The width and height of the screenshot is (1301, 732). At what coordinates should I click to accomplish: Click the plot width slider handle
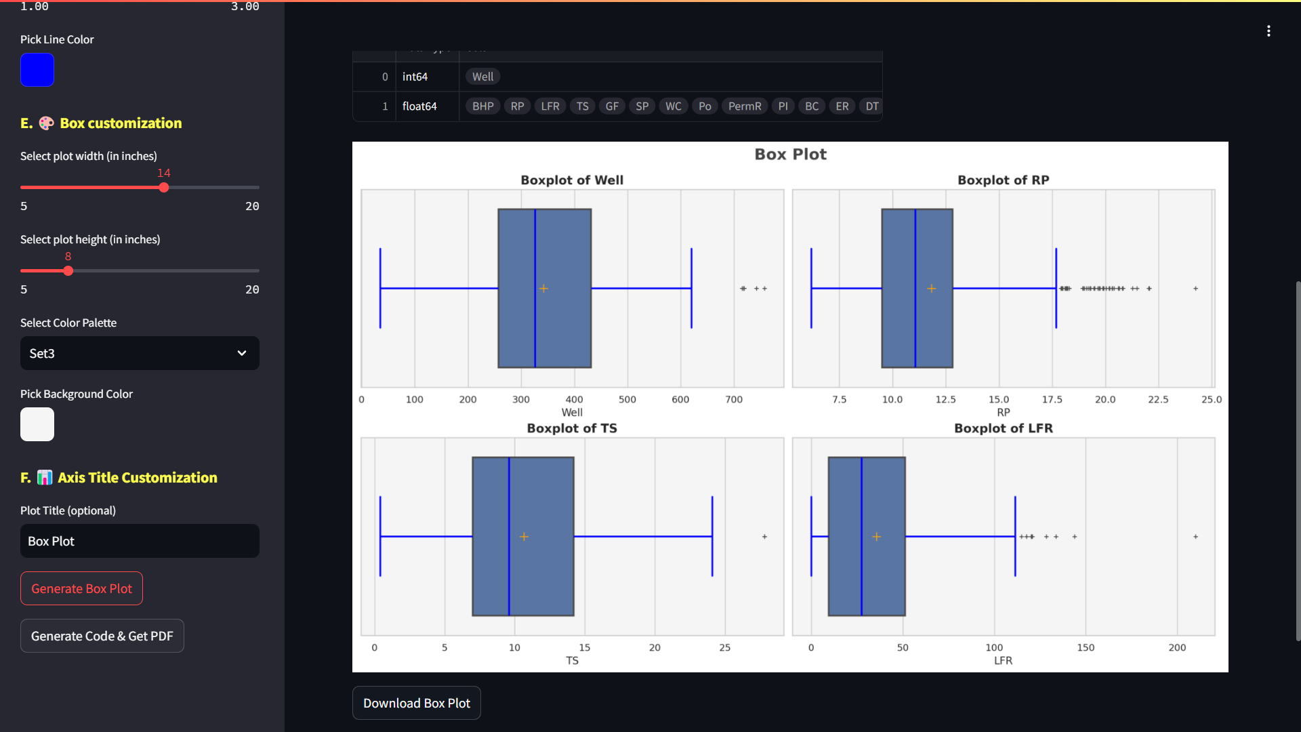tap(164, 188)
